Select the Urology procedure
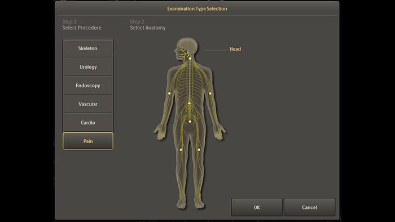The width and height of the screenshot is (395, 222). (x=88, y=67)
